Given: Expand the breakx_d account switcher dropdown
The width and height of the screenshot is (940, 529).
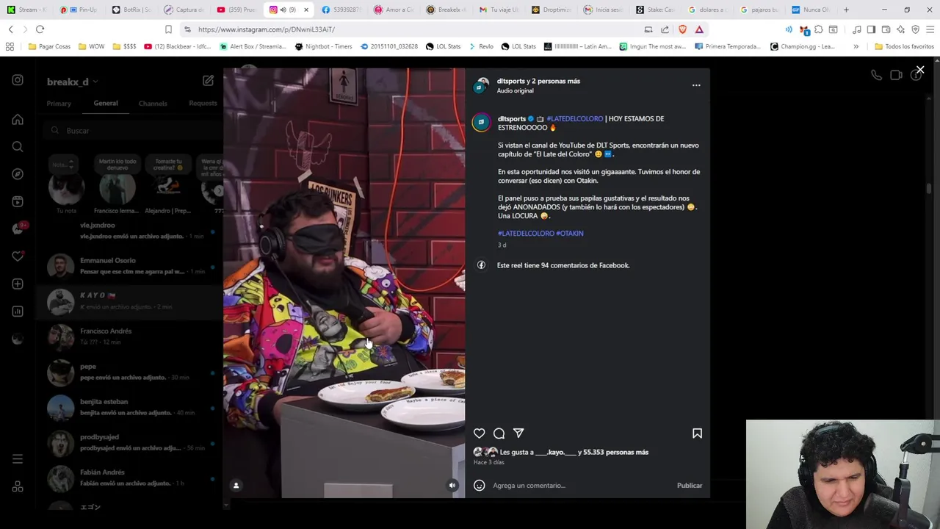Looking at the screenshot, I should (x=95, y=82).
